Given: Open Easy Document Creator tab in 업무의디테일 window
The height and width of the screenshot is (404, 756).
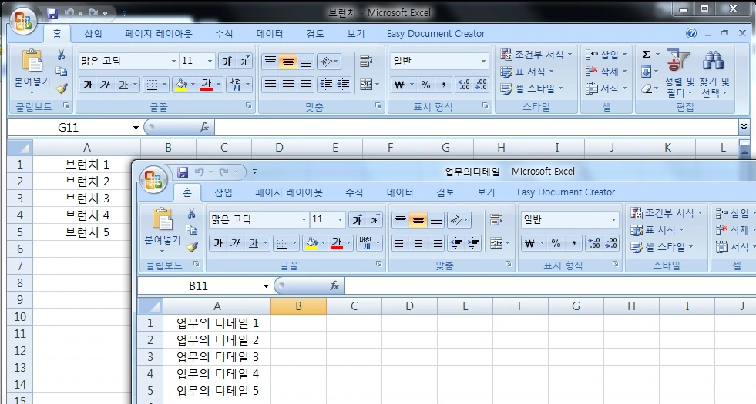Looking at the screenshot, I should (566, 192).
